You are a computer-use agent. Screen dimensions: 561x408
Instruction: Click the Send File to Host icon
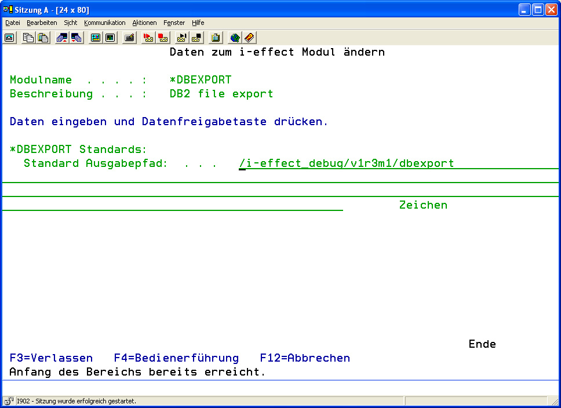61,38
